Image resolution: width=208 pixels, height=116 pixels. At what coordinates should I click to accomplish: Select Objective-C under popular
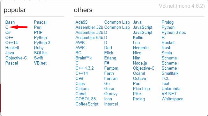[16, 58]
